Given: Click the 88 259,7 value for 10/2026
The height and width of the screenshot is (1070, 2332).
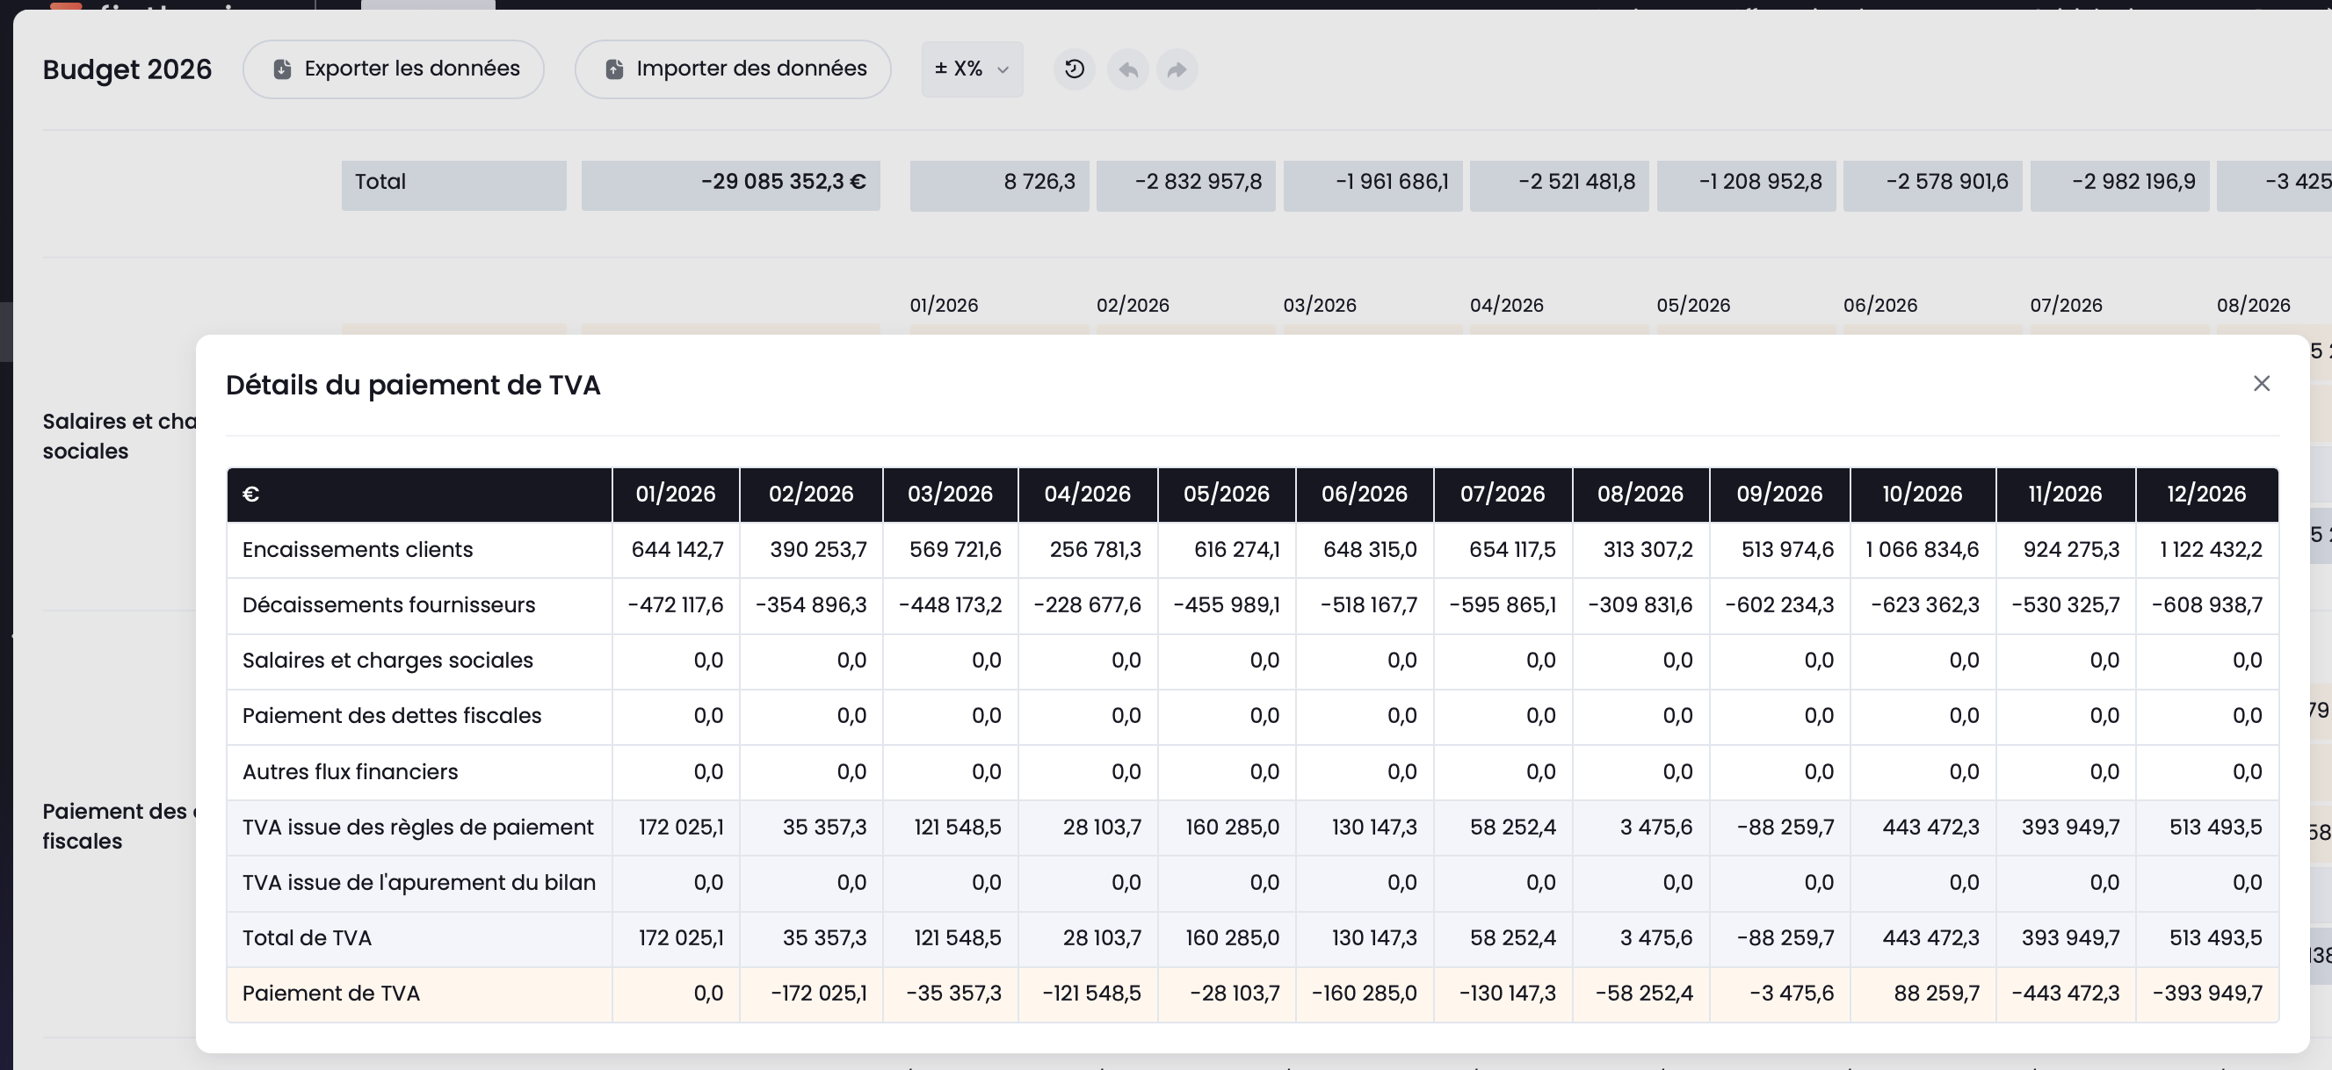Looking at the screenshot, I should [x=1937, y=994].
